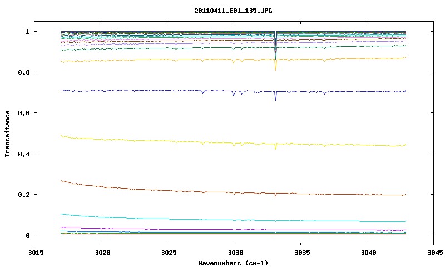Click the x-axis tick value 3020
This screenshot has height=267, width=445.
click(102, 253)
